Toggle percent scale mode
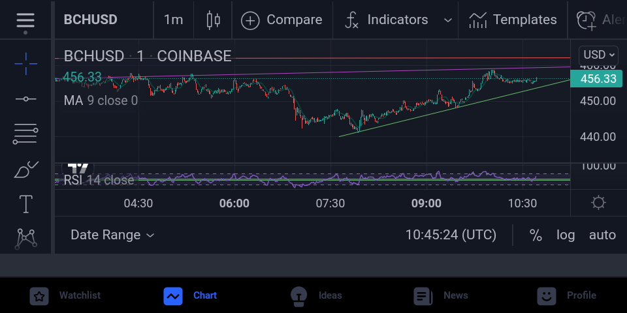Screen dimensions: 627x313 tap(536, 235)
